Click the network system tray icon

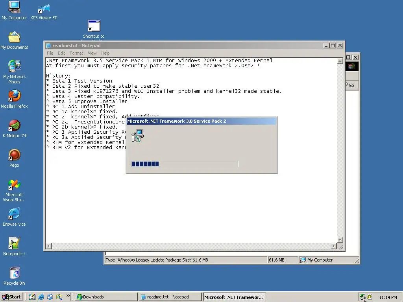pos(362,297)
